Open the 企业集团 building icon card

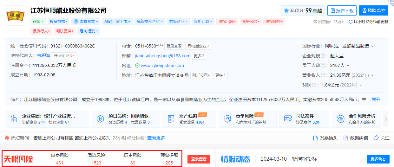coord(14,119)
